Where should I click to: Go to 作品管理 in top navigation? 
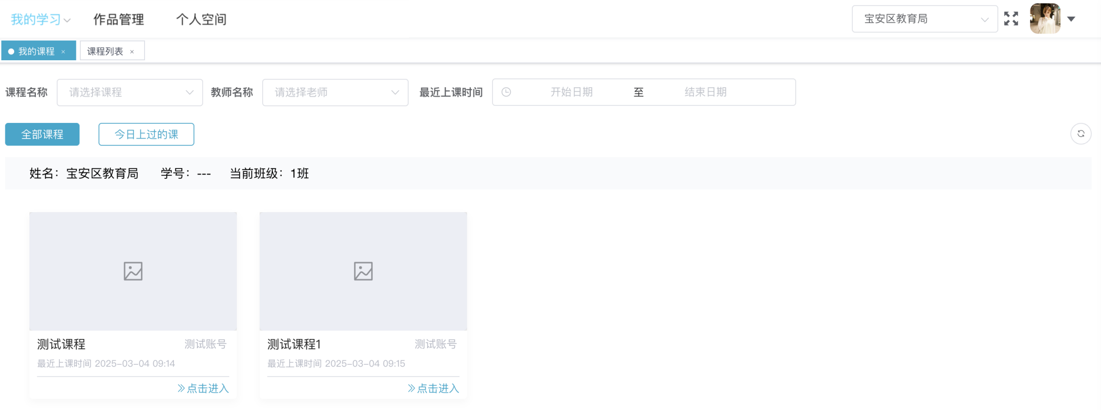pyautogui.click(x=119, y=20)
